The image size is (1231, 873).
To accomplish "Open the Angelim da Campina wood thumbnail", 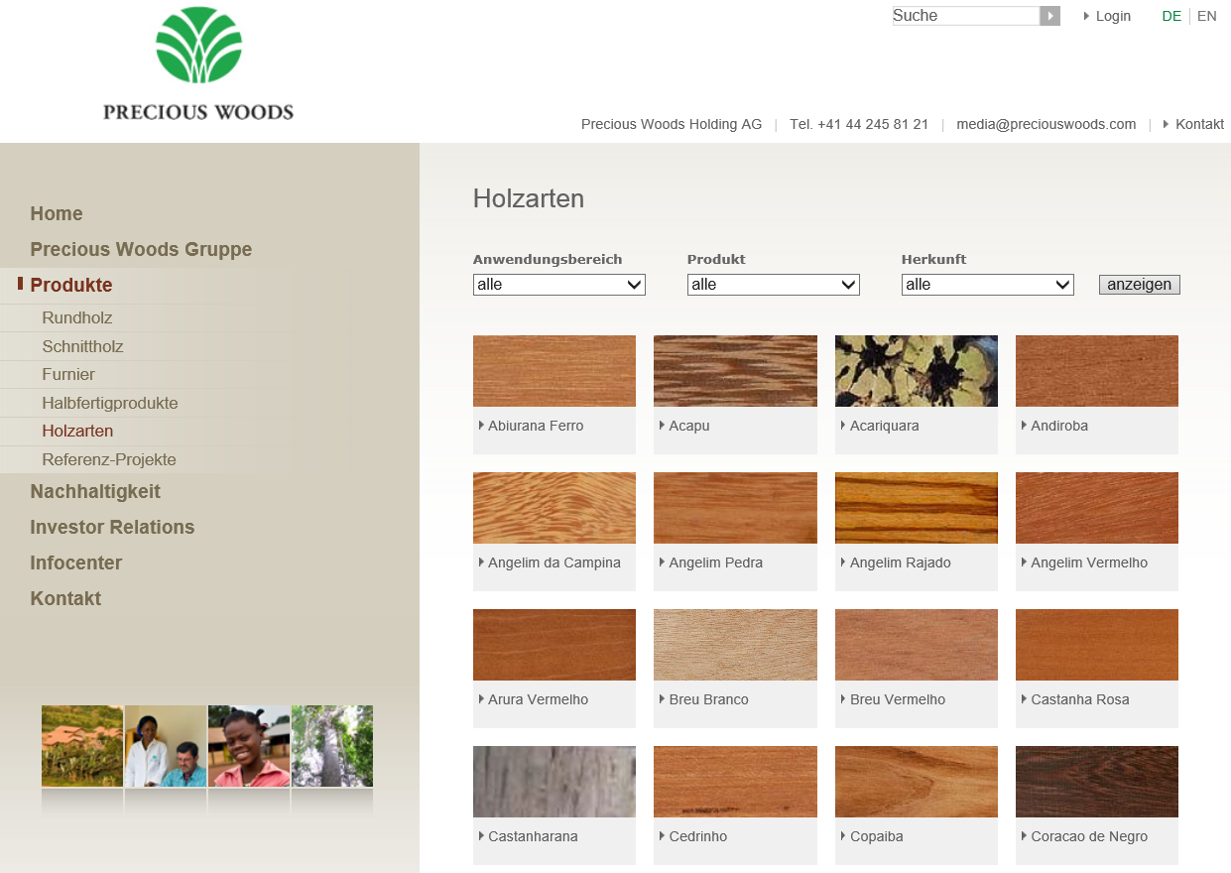I will [x=554, y=508].
